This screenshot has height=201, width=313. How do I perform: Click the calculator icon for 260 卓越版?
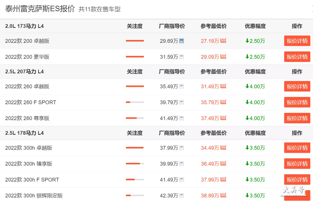[182, 86]
